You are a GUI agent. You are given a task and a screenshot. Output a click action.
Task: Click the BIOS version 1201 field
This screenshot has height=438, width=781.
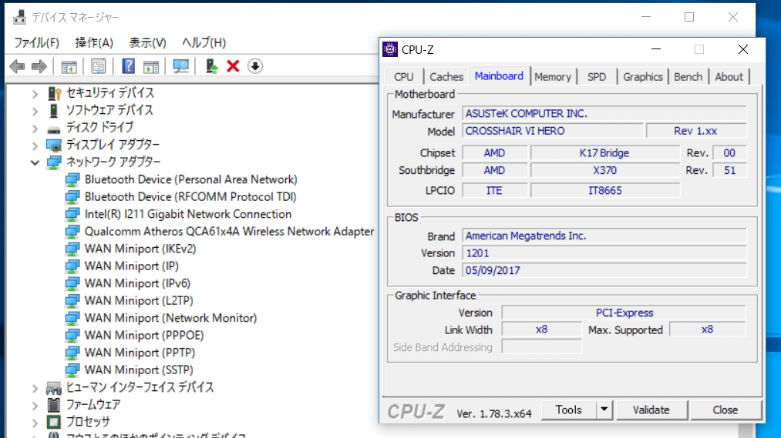coord(604,253)
